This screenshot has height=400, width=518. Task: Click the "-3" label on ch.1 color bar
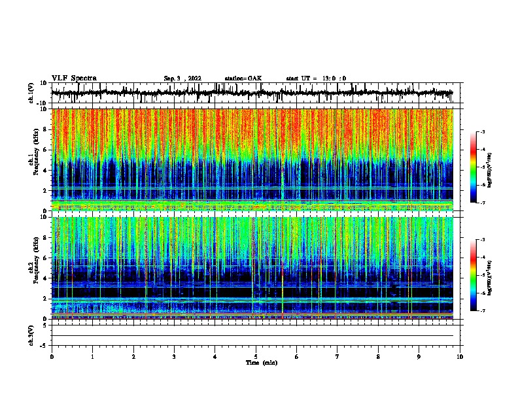click(x=482, y=131)
